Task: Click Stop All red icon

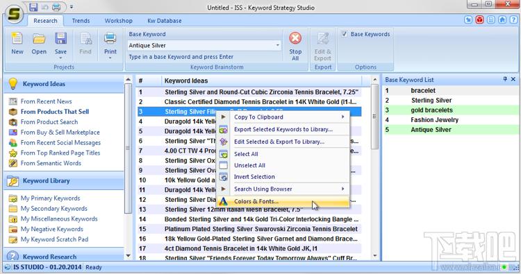Action: 295,38
